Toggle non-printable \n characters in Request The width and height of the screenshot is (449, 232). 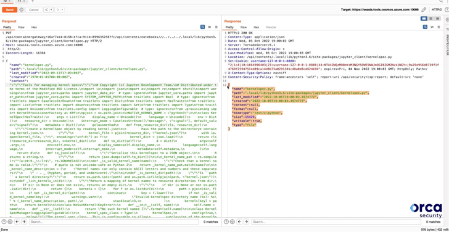pos(210,27)
